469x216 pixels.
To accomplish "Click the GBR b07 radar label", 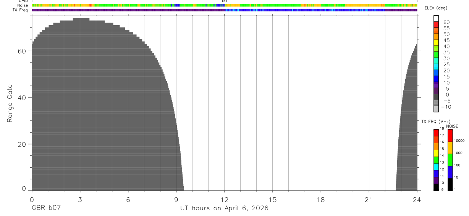I will click(x=45, y=208).
